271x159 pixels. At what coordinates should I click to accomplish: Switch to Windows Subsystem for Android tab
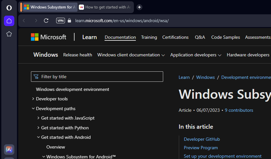tap(50, 7)
